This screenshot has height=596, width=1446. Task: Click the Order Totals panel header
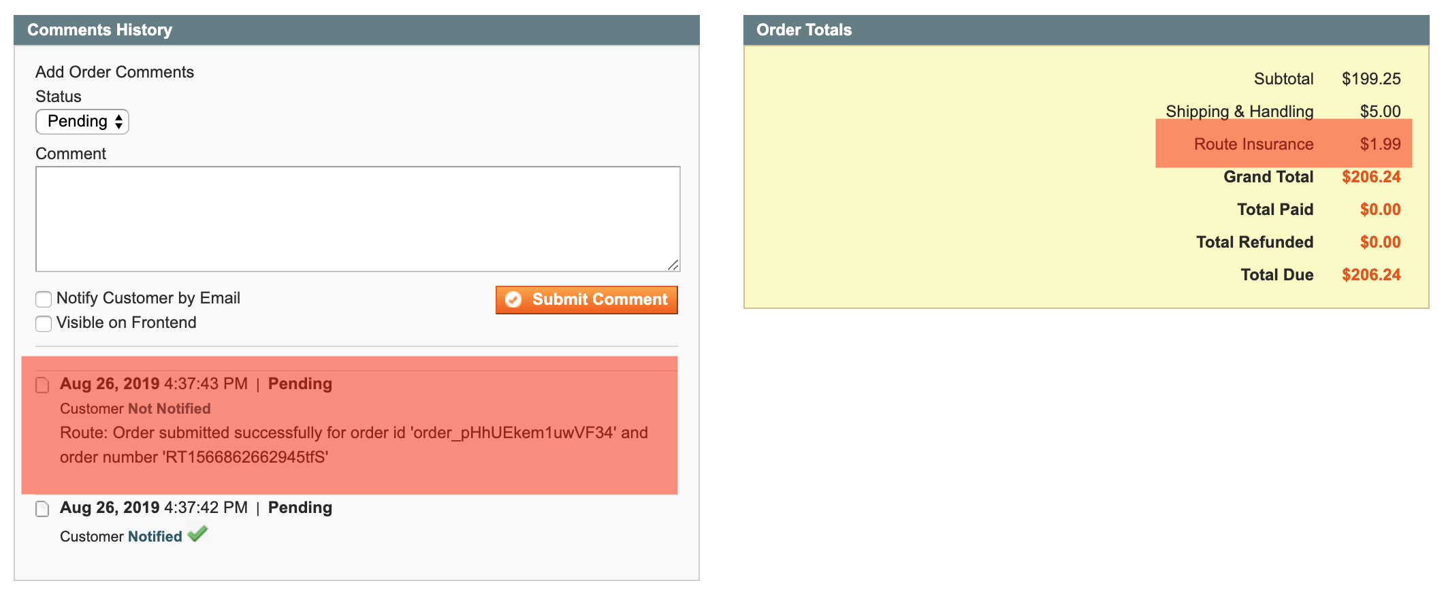point(1086,30)
